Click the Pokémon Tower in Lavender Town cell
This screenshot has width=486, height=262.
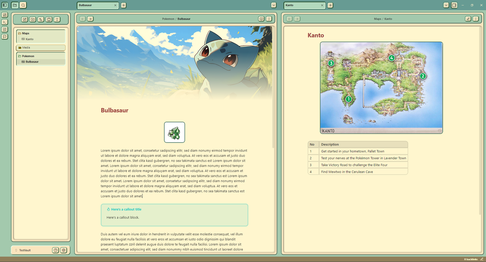coord(363,158)
